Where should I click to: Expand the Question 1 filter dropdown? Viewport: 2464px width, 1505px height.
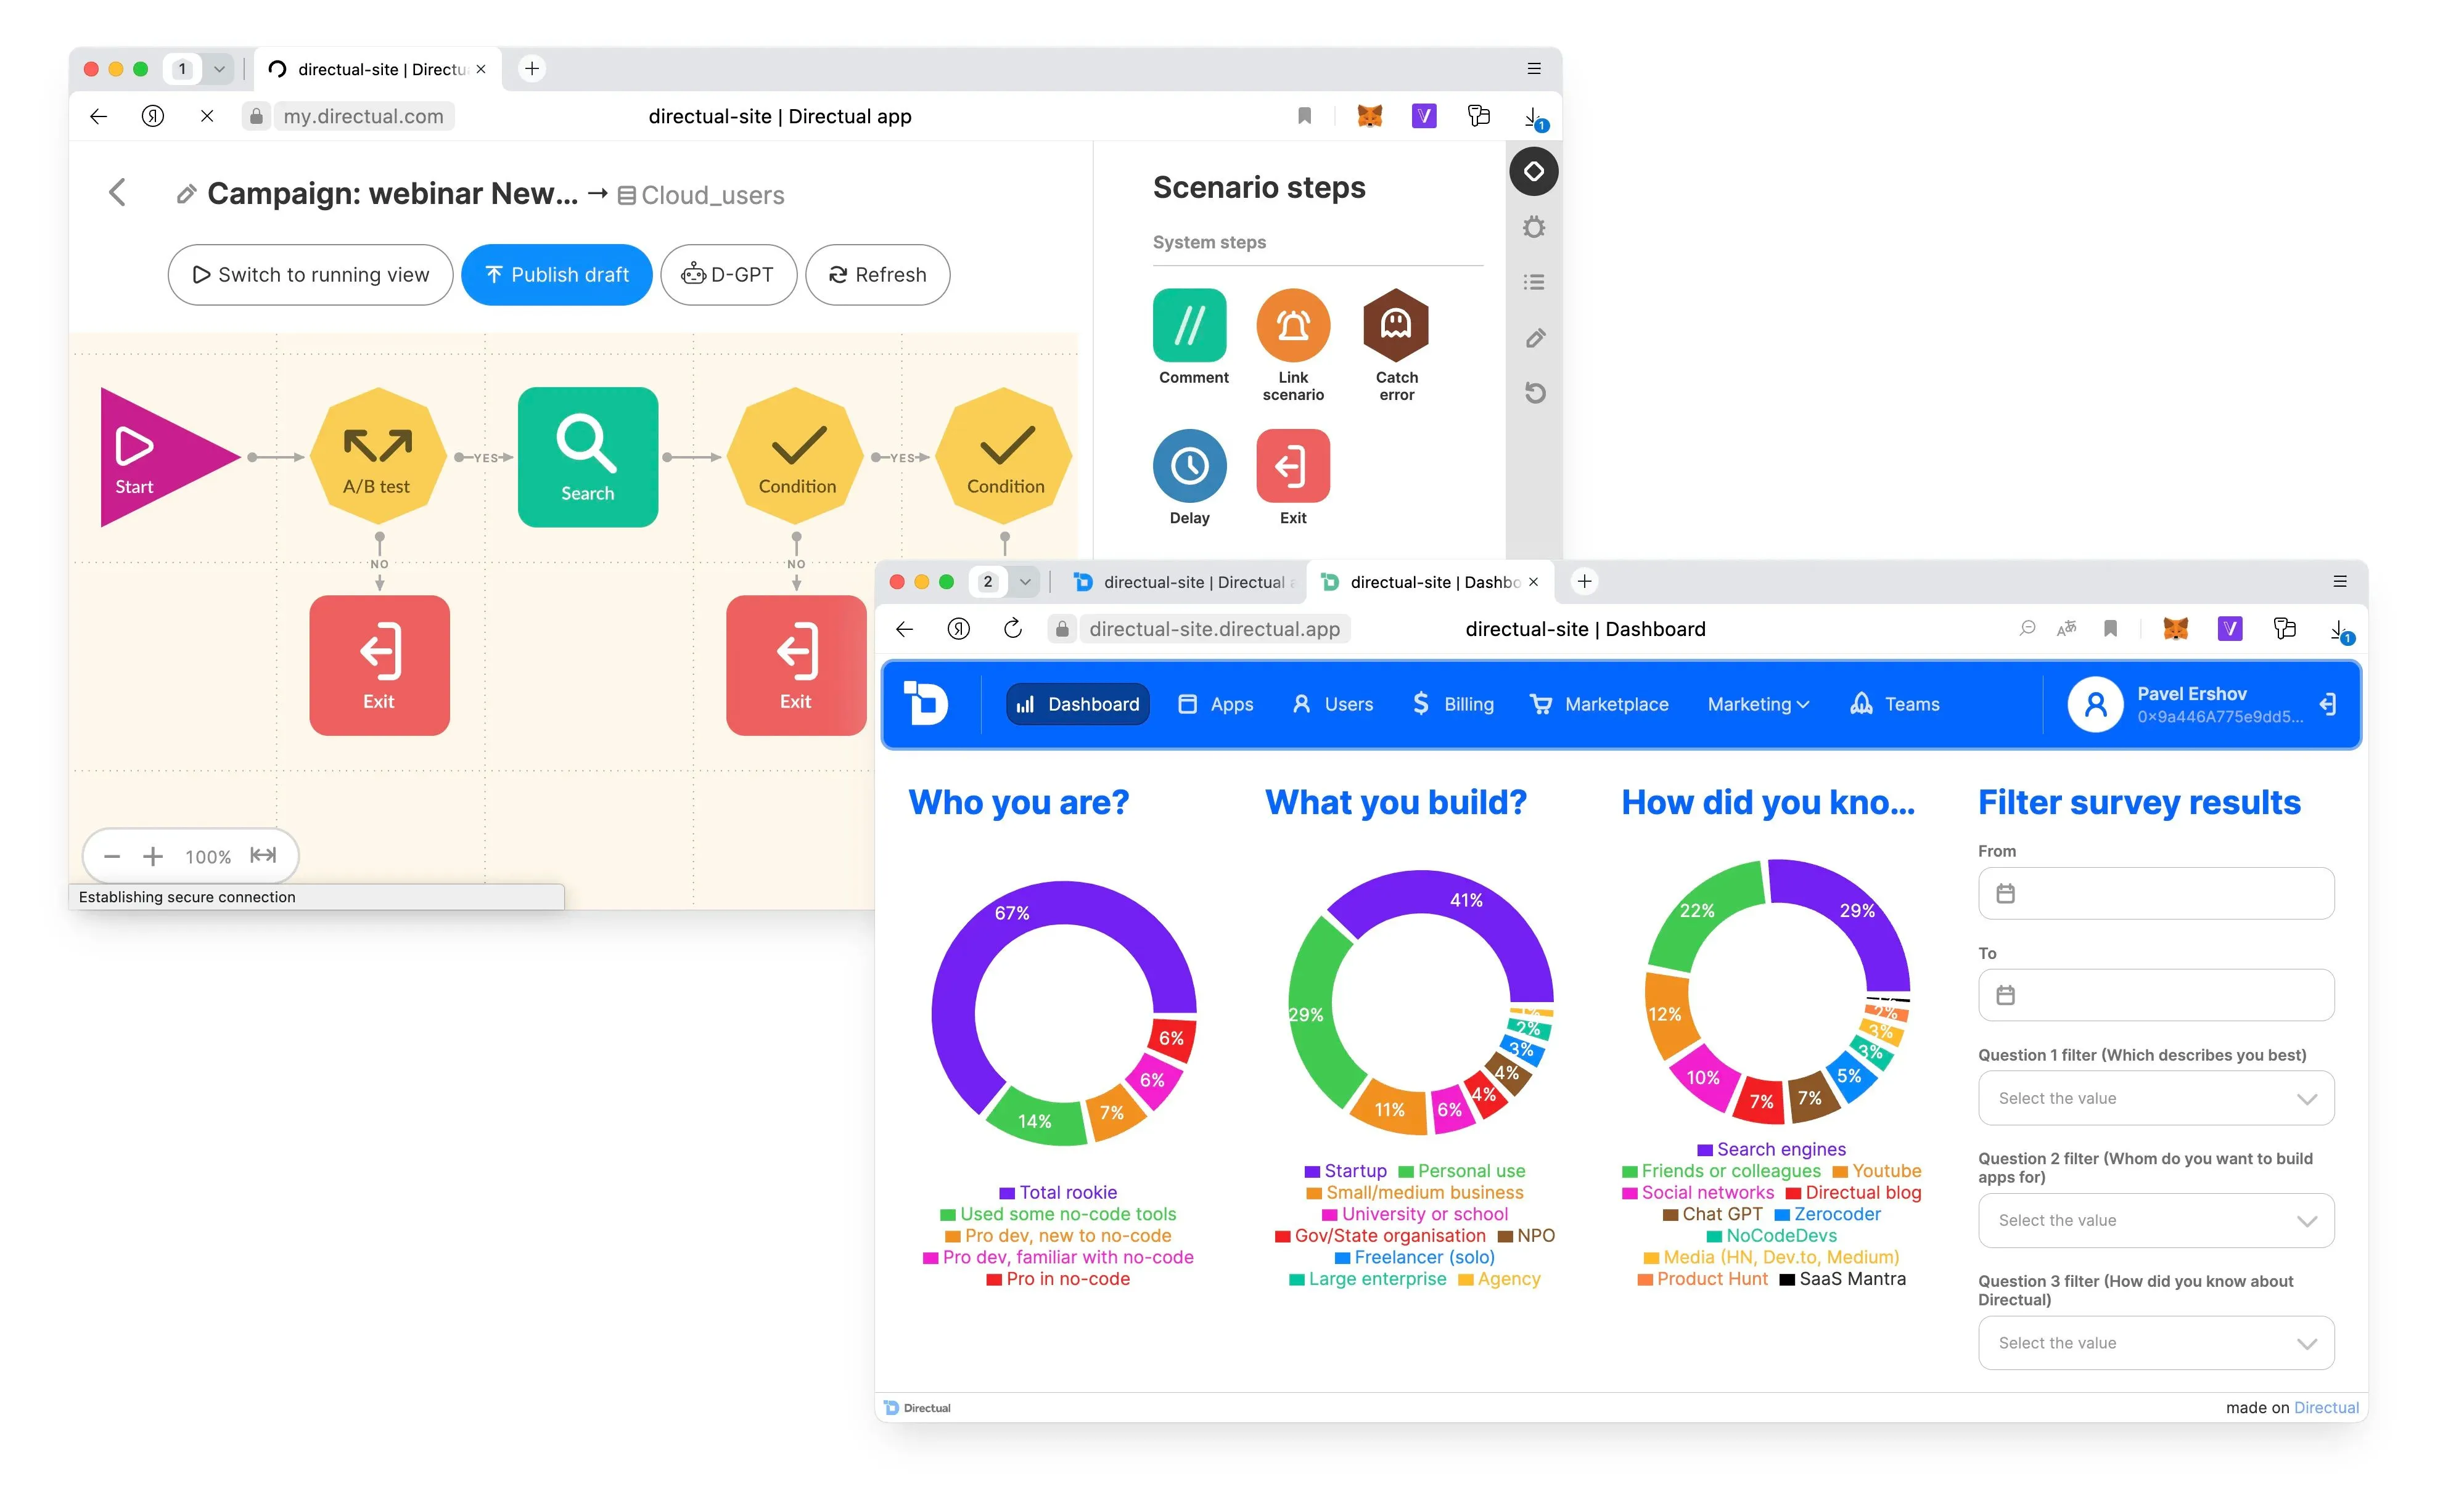coord(2155,1098)
